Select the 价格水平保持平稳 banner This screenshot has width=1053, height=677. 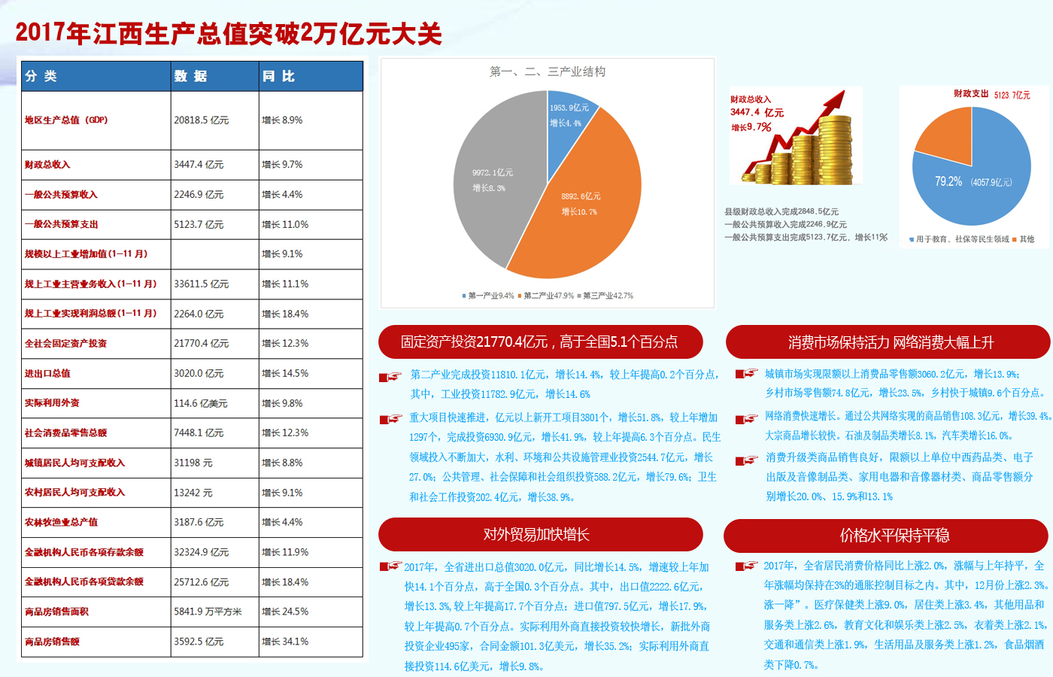(x=885, y=535)
